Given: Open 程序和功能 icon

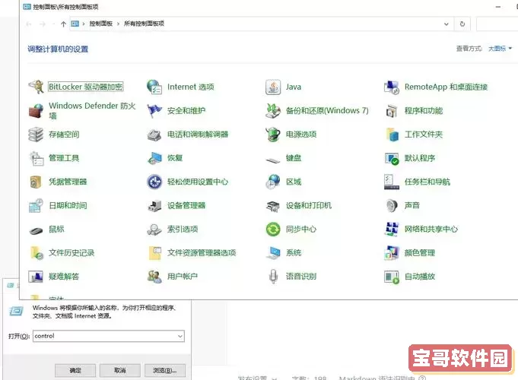Looking at the screenshot, I should (392, 111).
